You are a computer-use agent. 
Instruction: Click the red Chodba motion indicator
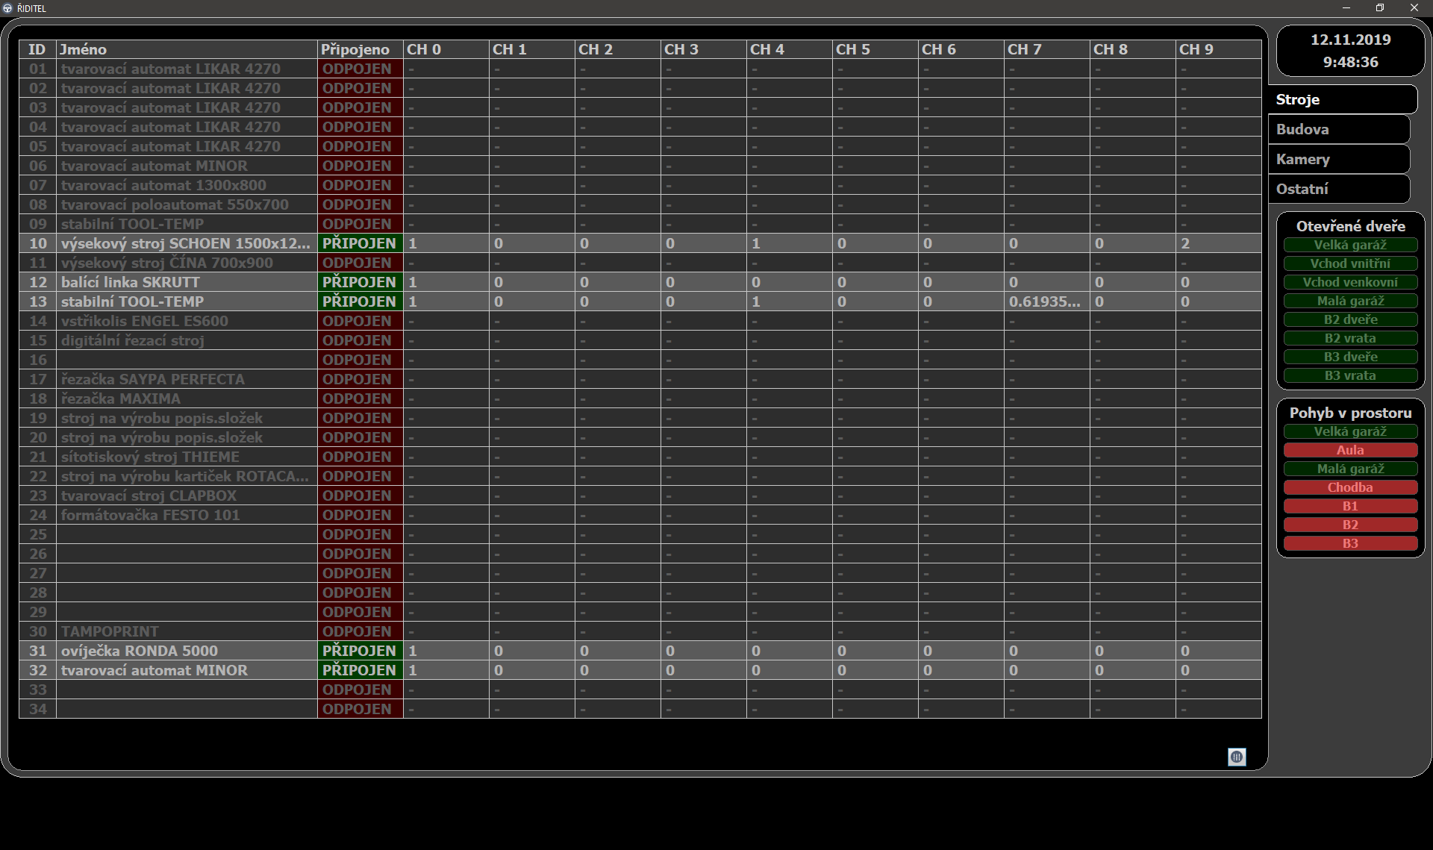click(1349, 487)
